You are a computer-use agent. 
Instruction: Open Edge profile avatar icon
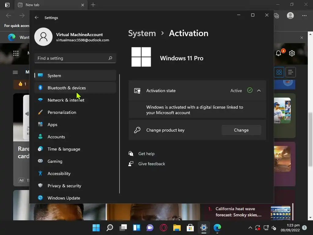click(290, 16)
